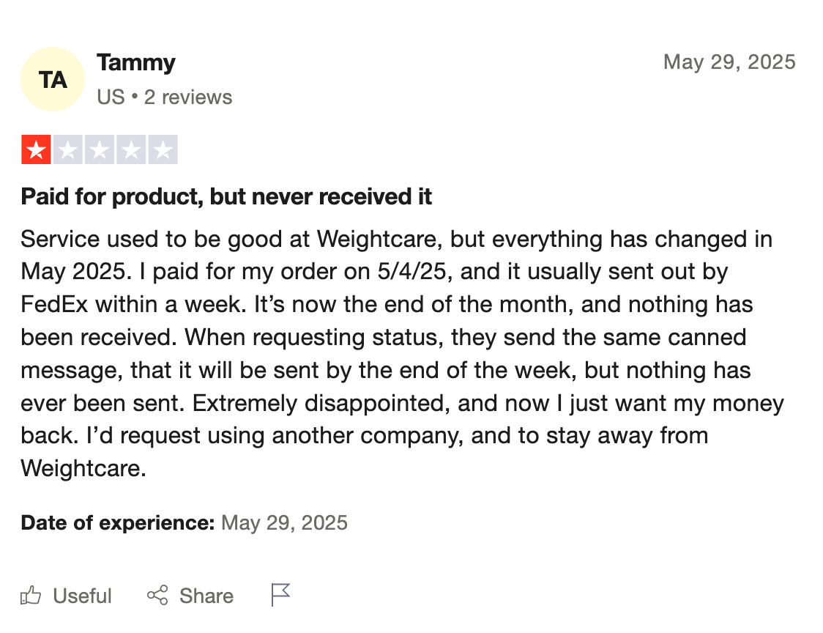Click the thumbs-up Useful icon

tap(31, 596)
